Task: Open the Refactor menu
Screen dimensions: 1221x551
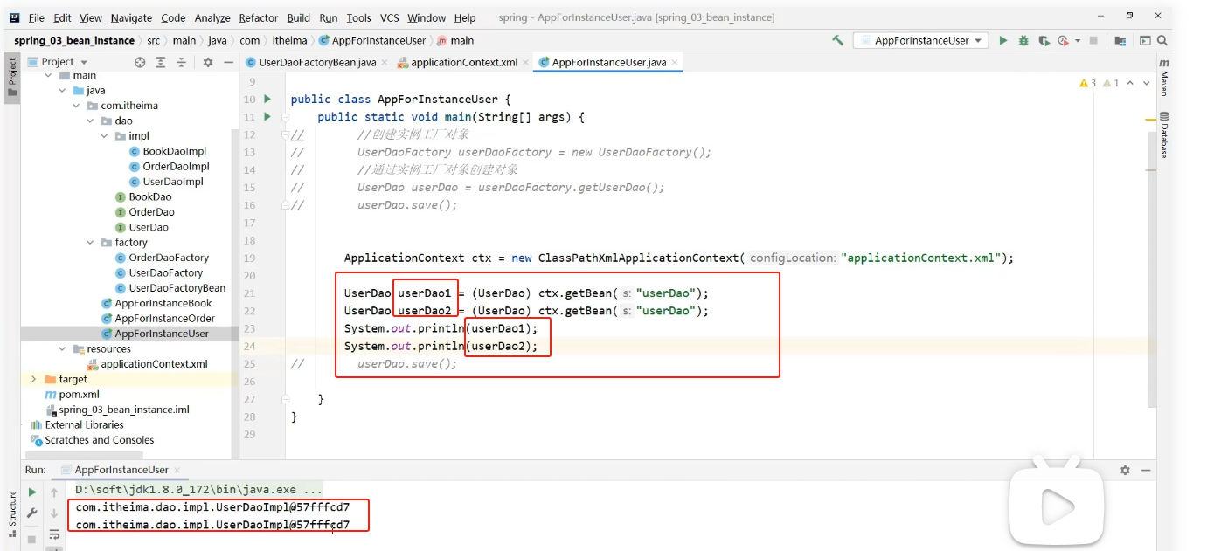Action: pyautogui.click(x=259, y=17)
